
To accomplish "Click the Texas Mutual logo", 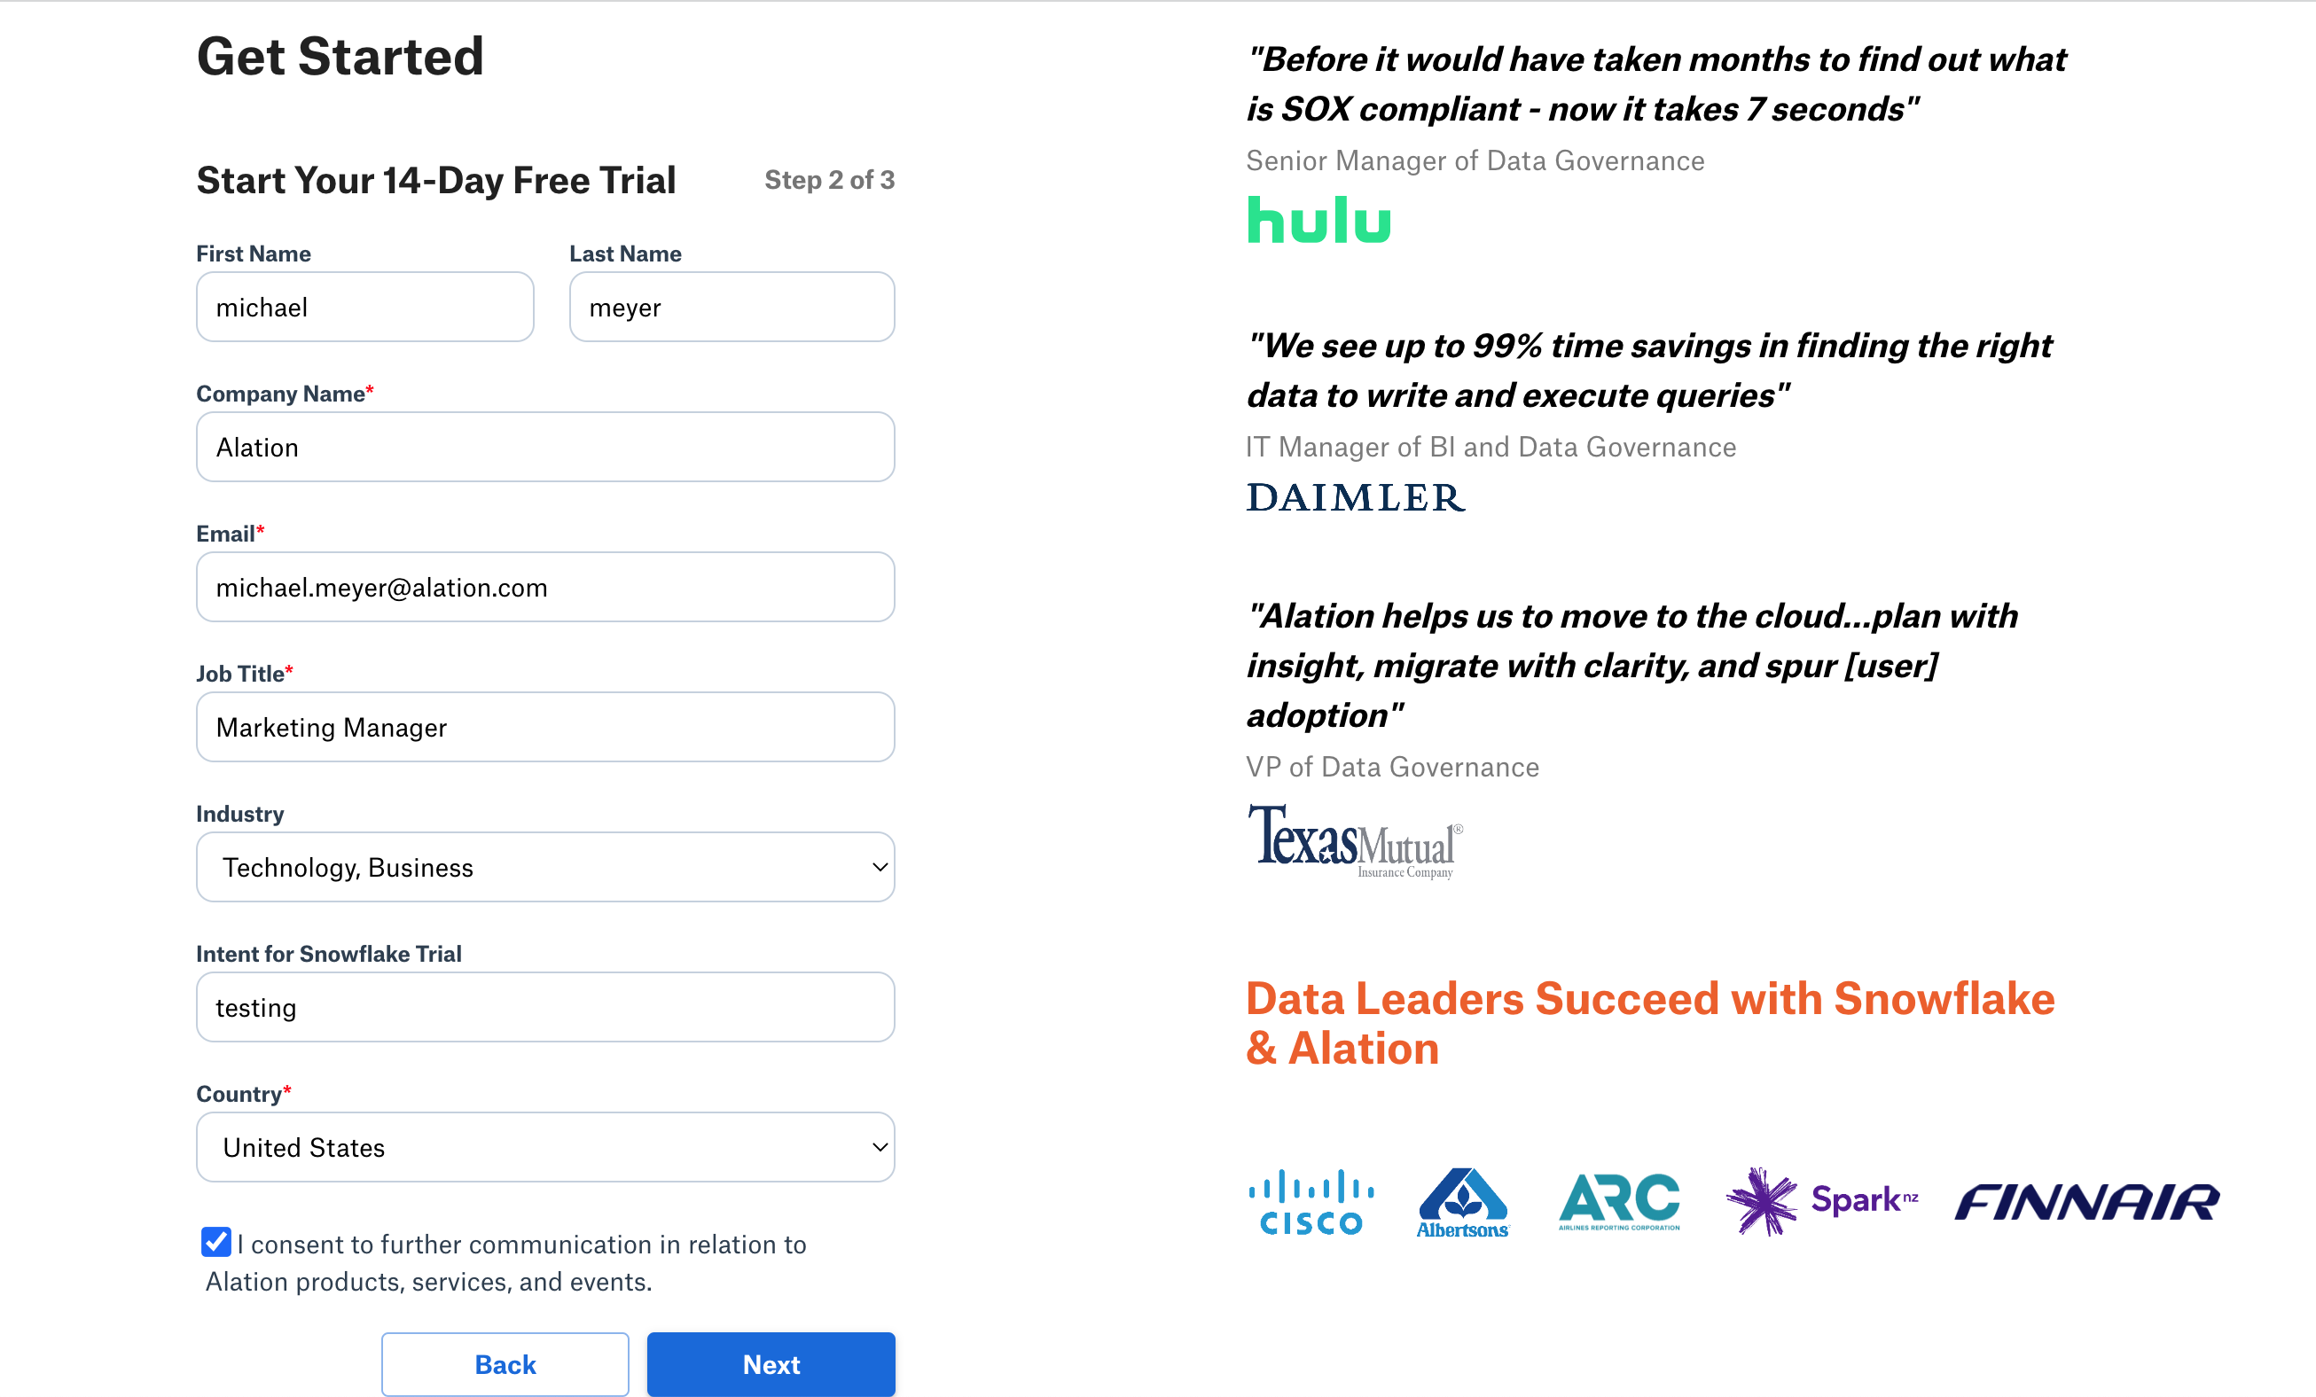I will click(1355, 840).
